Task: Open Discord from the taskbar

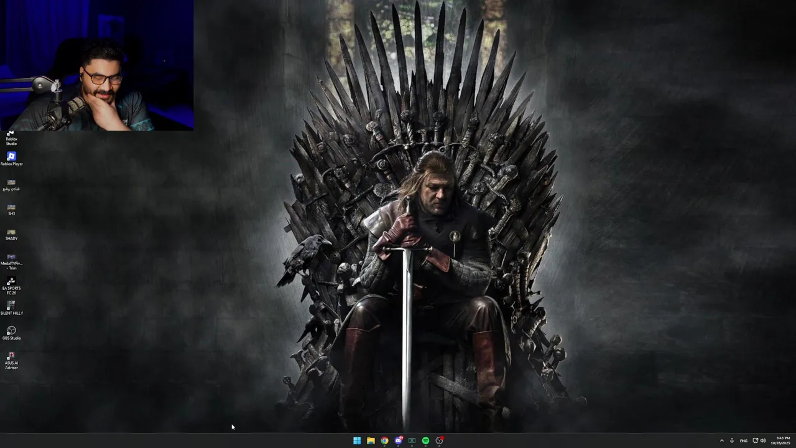Action: pos(399,441)
